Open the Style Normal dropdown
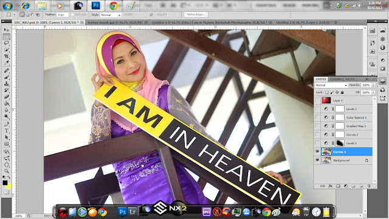This screenshot has height=219, width=389. 111,15
